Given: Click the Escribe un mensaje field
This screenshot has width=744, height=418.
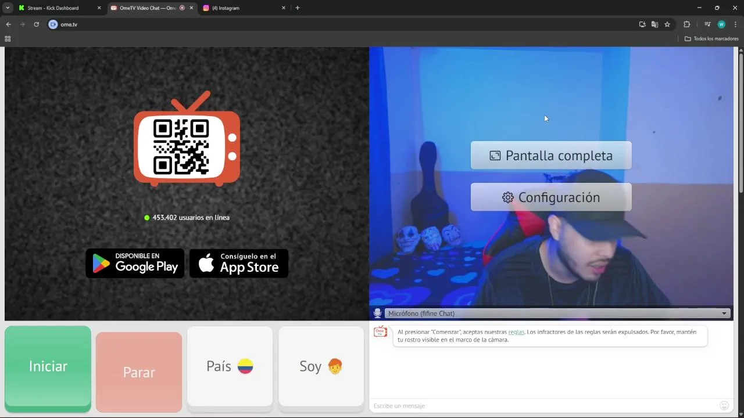Looking at the screenshot, I should click(x=543, y=406).
